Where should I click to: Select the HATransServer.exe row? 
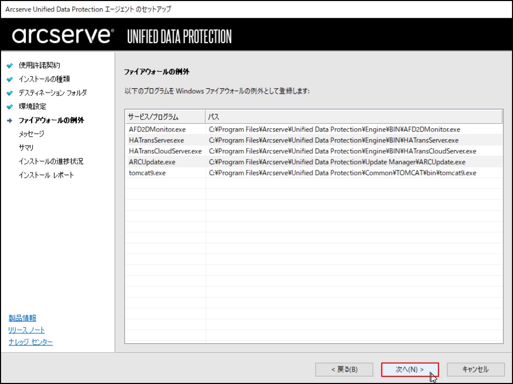314,140
